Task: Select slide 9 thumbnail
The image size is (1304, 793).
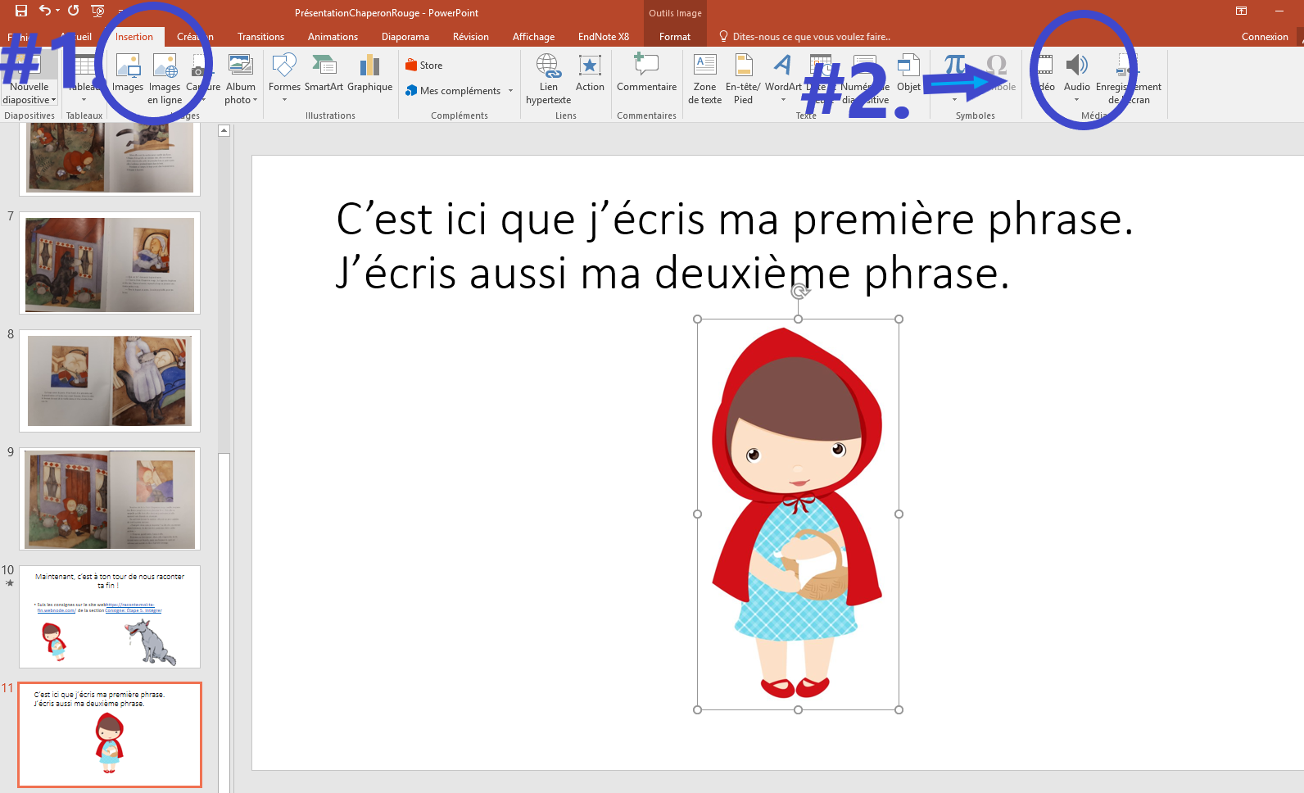Action: 110,499
